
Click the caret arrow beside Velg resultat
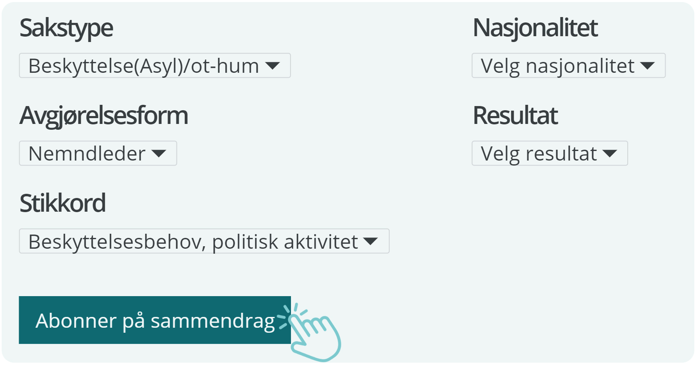[610, 154]
